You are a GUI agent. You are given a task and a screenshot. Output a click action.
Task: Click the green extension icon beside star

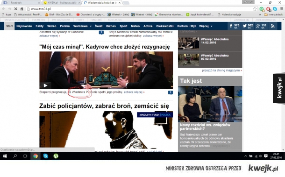pos(262,9)
